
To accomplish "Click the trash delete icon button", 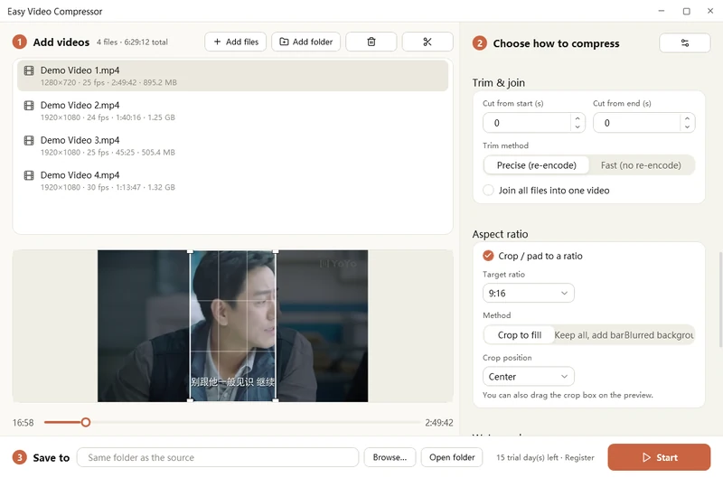I will tap(371, 42).
